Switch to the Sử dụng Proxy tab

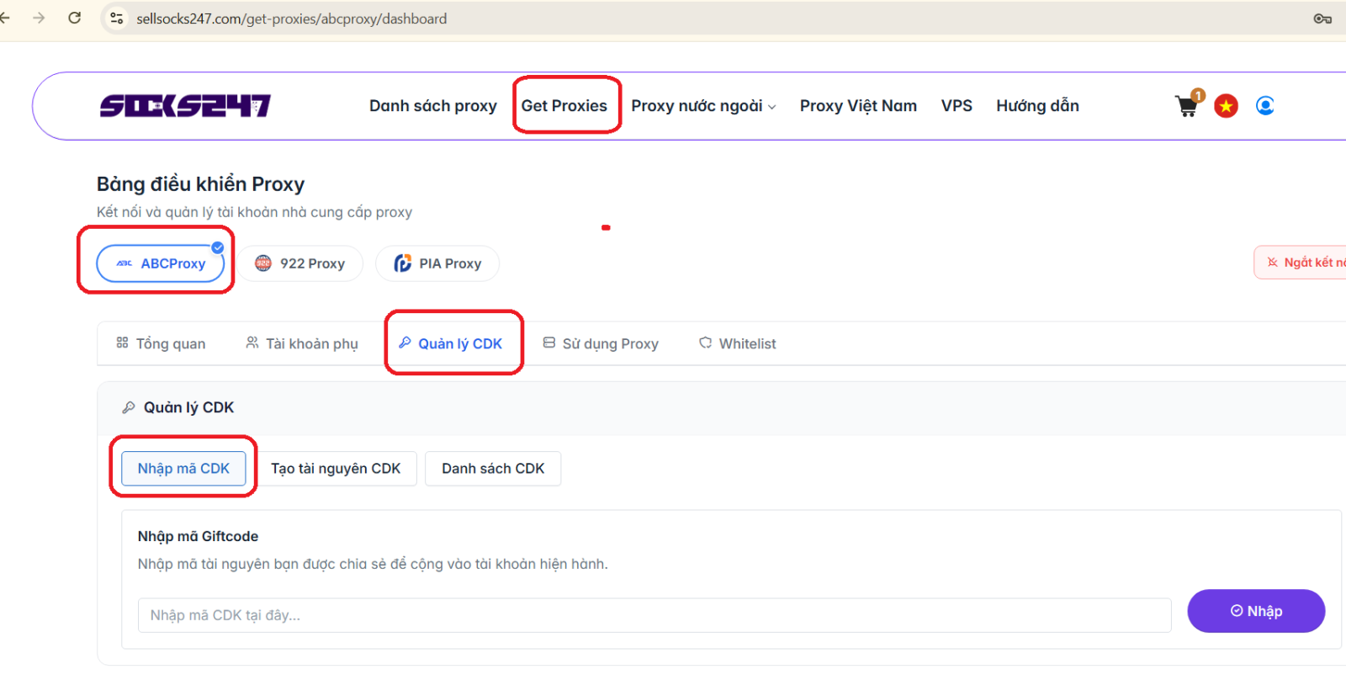tap(601, 343)
